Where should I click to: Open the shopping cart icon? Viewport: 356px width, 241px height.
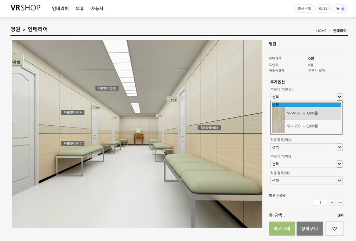pyautogui.click(x=340, y=8)
